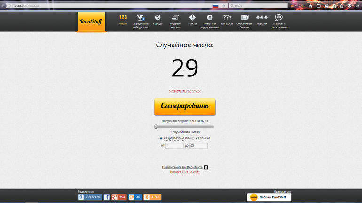362x203 pixels.
Task: Click the "сохранить это число" link
Action: 185,90
